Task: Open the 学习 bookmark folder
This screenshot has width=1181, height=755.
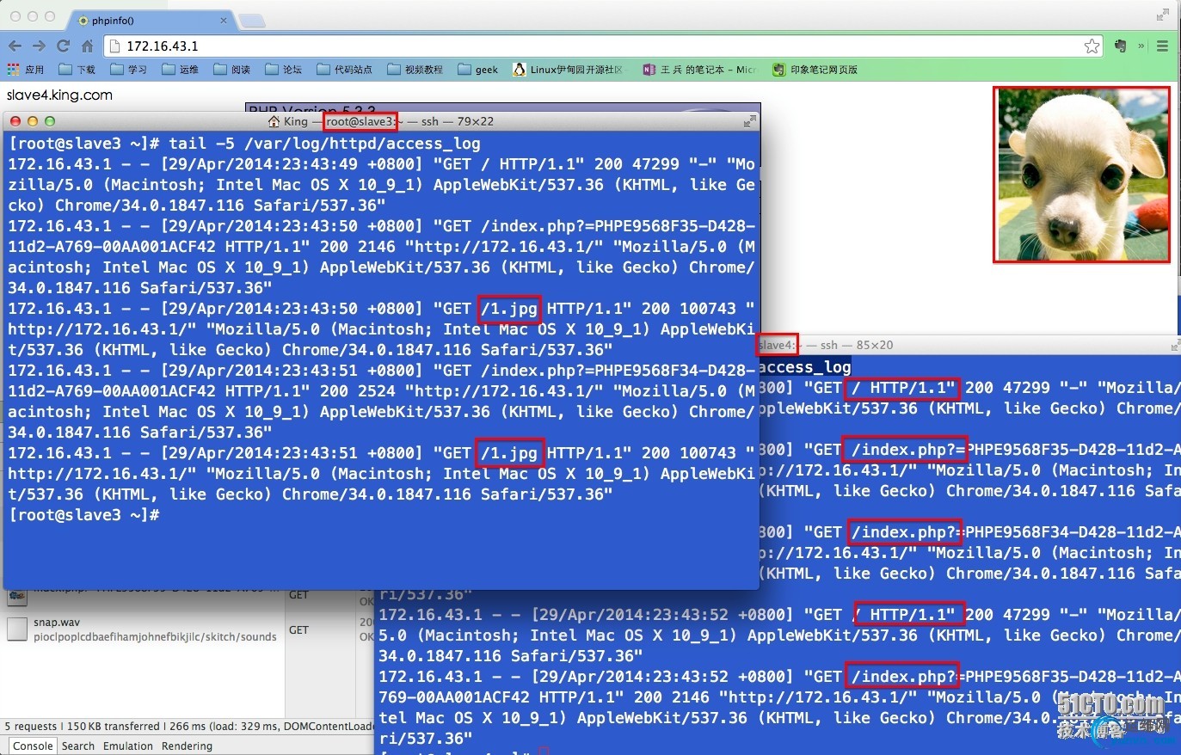Action: coord(129,70)
